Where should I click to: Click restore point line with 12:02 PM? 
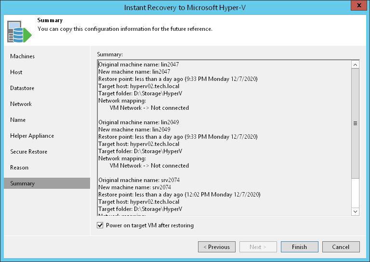[179, 195]
